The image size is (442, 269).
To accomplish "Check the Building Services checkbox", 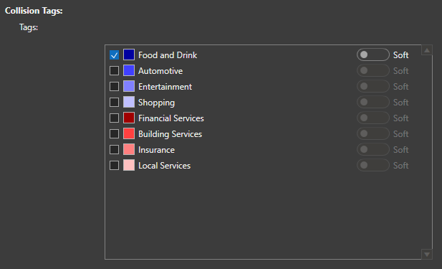I will (x=114, y=134).
